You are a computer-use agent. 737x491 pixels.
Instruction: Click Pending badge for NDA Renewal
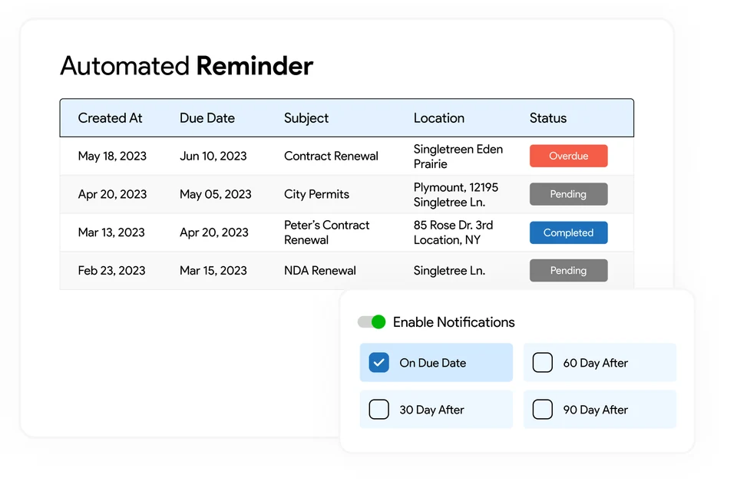pos(568,271)
